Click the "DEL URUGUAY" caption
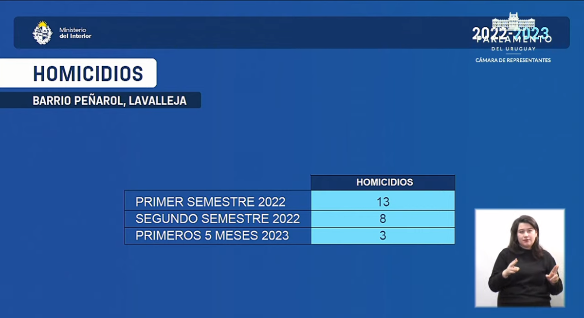 pyautogui.click(x=513, y=49)
